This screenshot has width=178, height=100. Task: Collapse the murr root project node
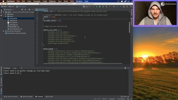(x=4, y=12)
